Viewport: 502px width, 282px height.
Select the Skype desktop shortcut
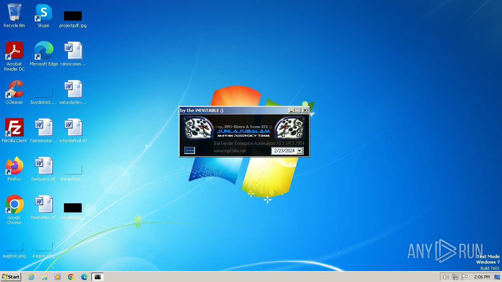(x=44, y=16)
